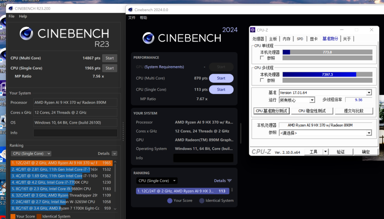
Task: Open 文件 menu in Cinebench 2024
Action: click(132, 18)
